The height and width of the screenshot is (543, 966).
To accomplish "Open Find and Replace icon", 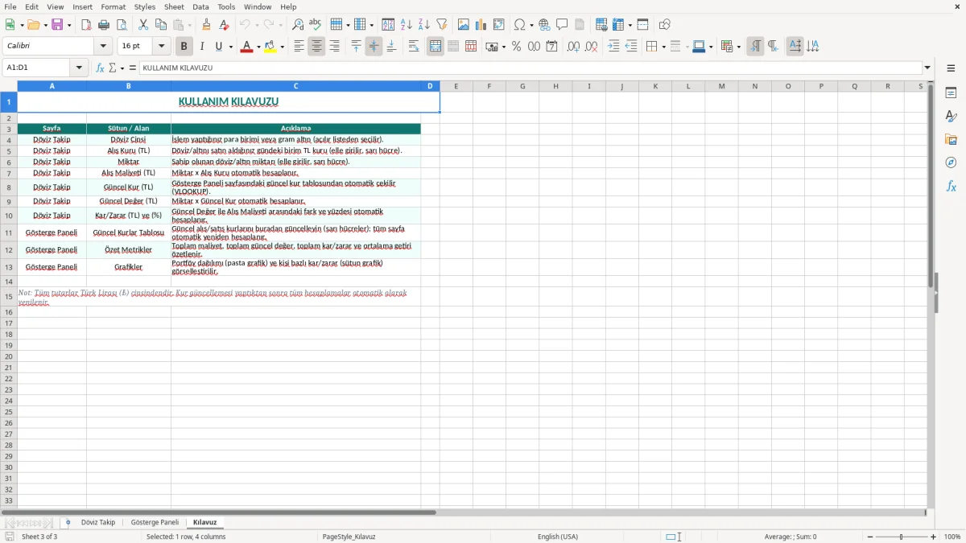I will (x=298, y=25).
